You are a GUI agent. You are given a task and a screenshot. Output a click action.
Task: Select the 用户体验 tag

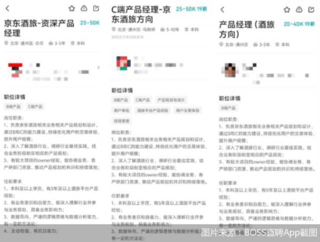coord(121,110)
